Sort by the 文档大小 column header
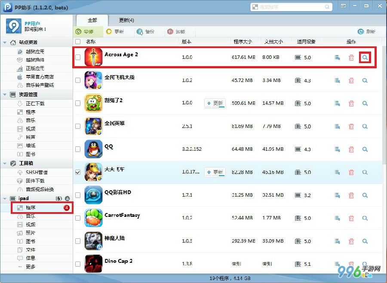 [273, 42]
